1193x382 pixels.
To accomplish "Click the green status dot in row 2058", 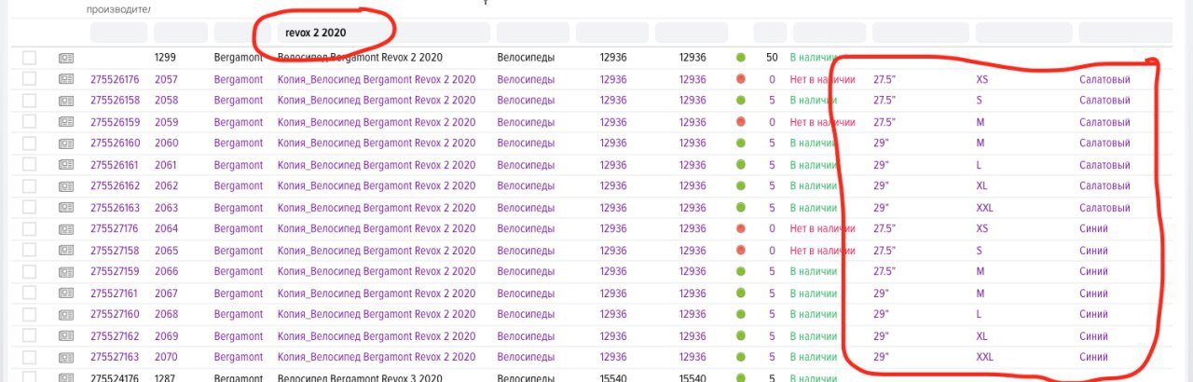I will 741,101.
